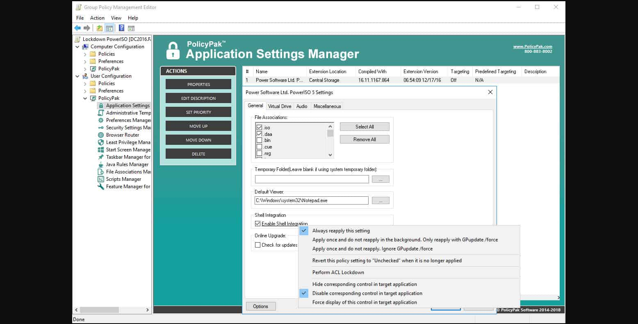
Task: Select the Browser Router globe icon
Action: click(101, 135)
